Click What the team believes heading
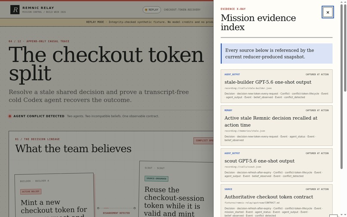This screenshot has height=217, width=347. click(73, 149)
